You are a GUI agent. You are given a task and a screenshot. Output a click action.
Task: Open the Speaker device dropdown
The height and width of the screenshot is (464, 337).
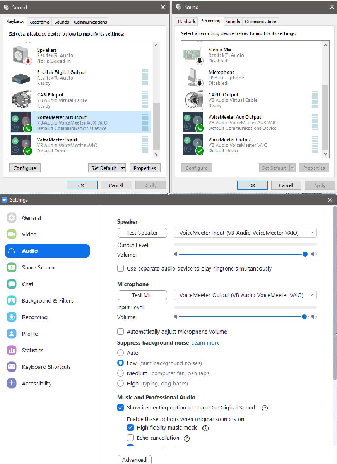pos(245,233)
